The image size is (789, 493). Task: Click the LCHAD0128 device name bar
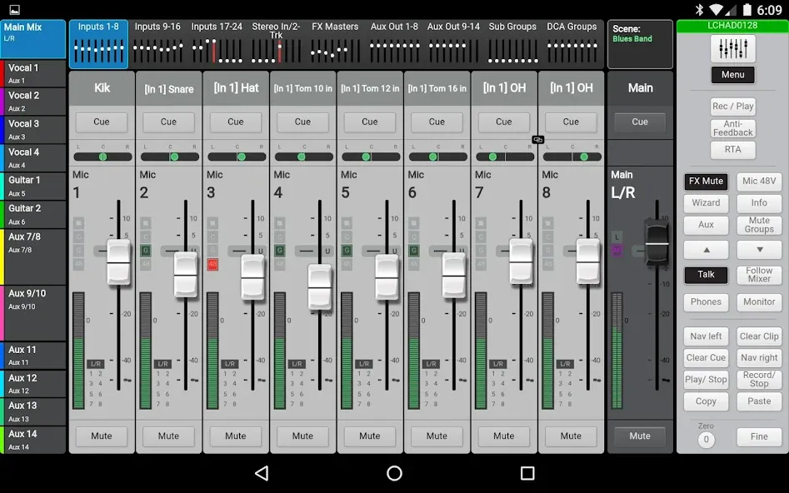point(732,26)
